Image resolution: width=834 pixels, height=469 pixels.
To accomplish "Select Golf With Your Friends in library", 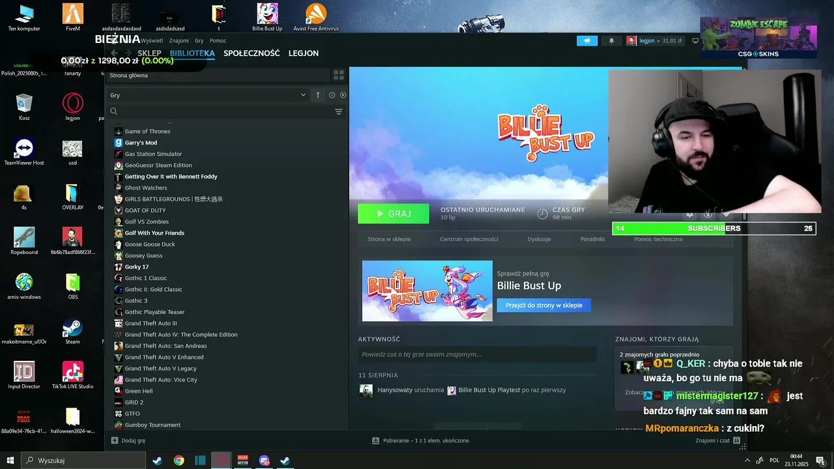I will [x=154, y=233].
